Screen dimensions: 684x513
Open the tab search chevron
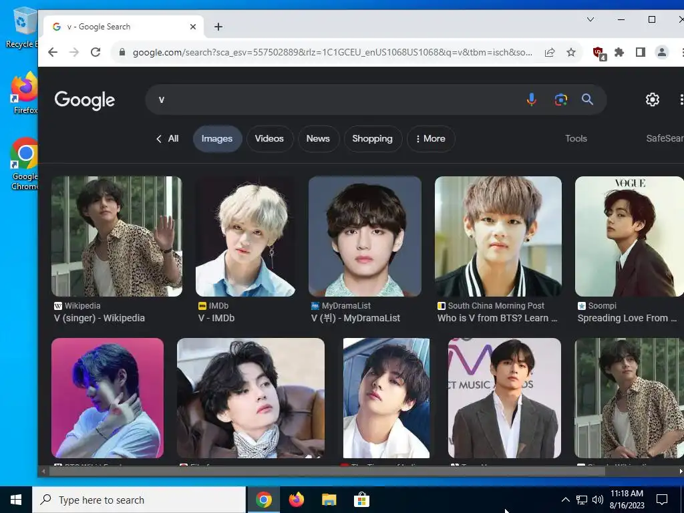pyautogui.click(x=590, y=19)
